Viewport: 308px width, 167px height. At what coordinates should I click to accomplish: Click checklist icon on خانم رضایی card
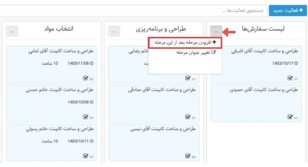[188, 78]
